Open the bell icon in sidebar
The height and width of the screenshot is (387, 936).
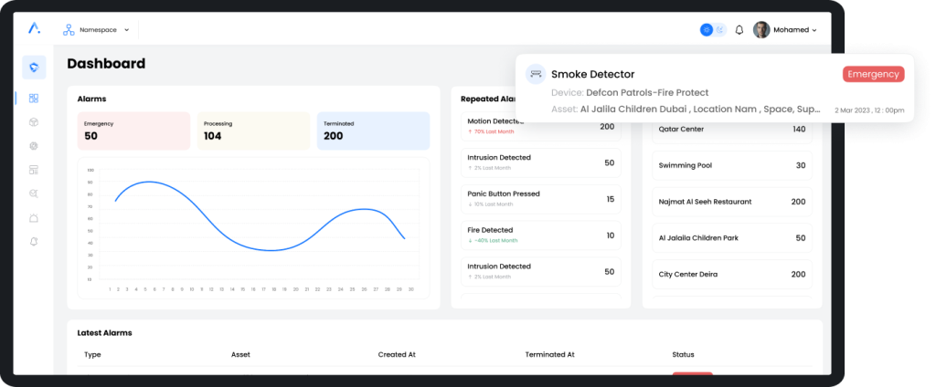tap(34, 242)
